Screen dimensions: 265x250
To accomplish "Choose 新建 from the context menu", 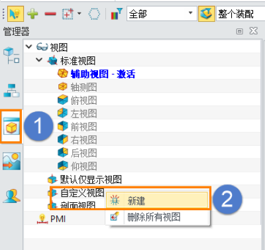I will click(x=157, y=201).
